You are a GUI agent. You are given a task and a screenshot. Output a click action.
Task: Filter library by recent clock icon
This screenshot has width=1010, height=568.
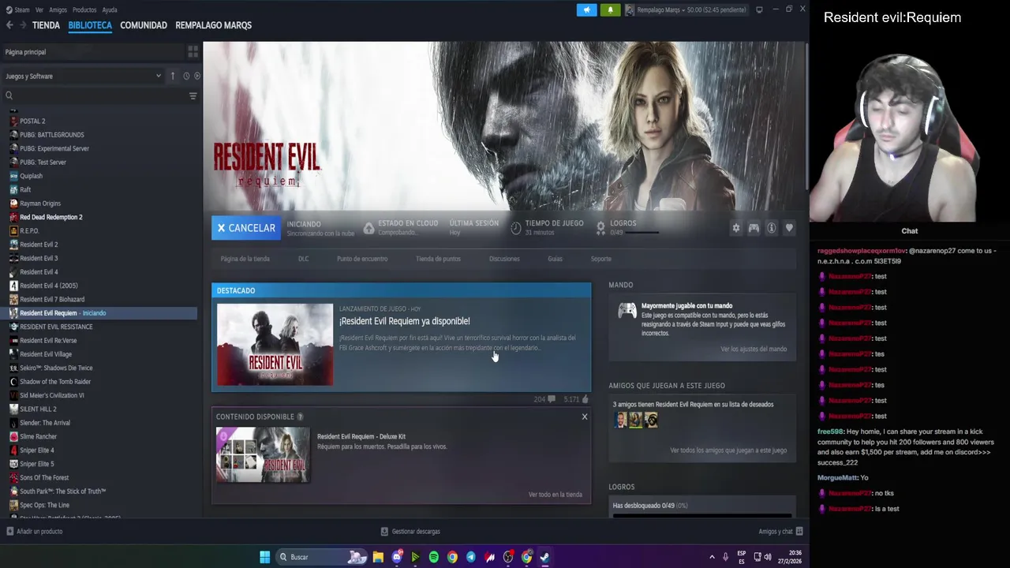tap(186, 76)
